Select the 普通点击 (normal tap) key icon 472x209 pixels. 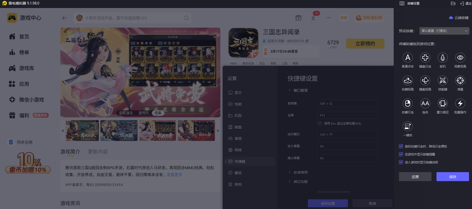[x=408, y=58]
